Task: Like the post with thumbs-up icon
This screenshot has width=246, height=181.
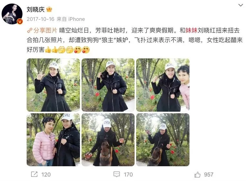Action: pyautogui.click(x=198, y=174)
